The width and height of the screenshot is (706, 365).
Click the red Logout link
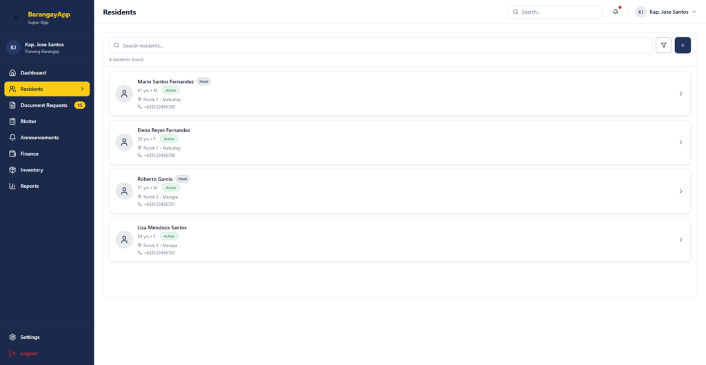(29, 353)
